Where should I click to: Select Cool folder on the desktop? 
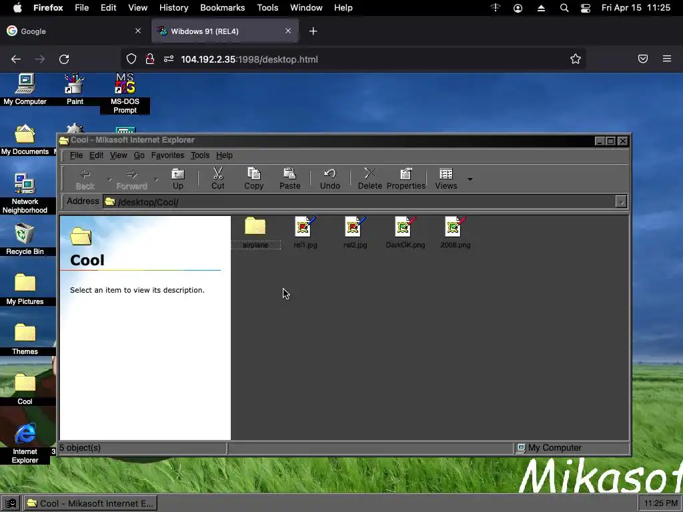(25, 389)
